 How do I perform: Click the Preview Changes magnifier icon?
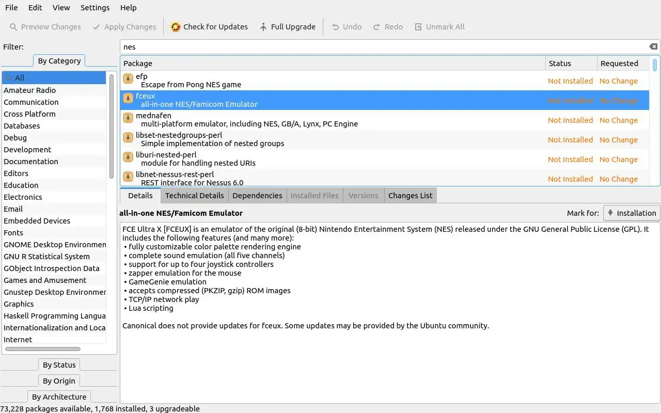click(13, 27)
